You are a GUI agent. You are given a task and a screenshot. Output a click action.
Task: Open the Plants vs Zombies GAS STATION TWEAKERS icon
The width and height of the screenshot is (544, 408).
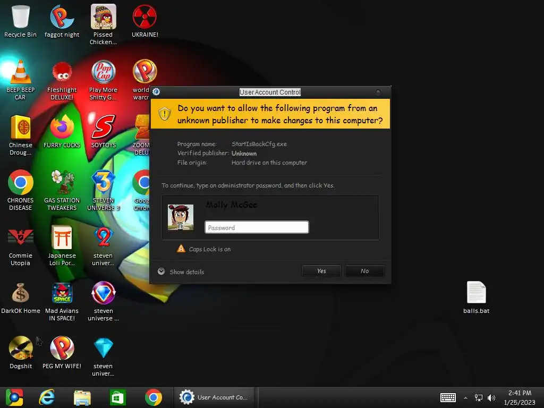(62, 190)
